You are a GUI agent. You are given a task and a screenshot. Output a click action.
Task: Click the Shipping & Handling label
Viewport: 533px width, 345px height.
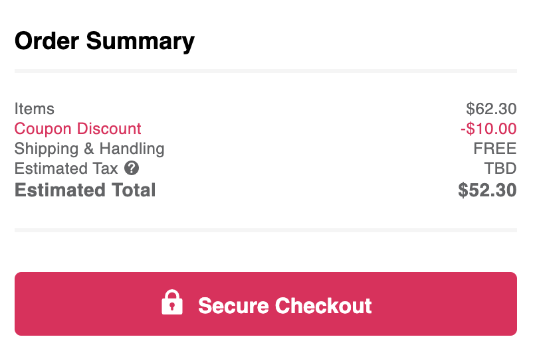tap(90, 149)
